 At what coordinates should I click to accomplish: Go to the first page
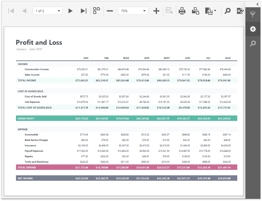click(x=11, y=11)
